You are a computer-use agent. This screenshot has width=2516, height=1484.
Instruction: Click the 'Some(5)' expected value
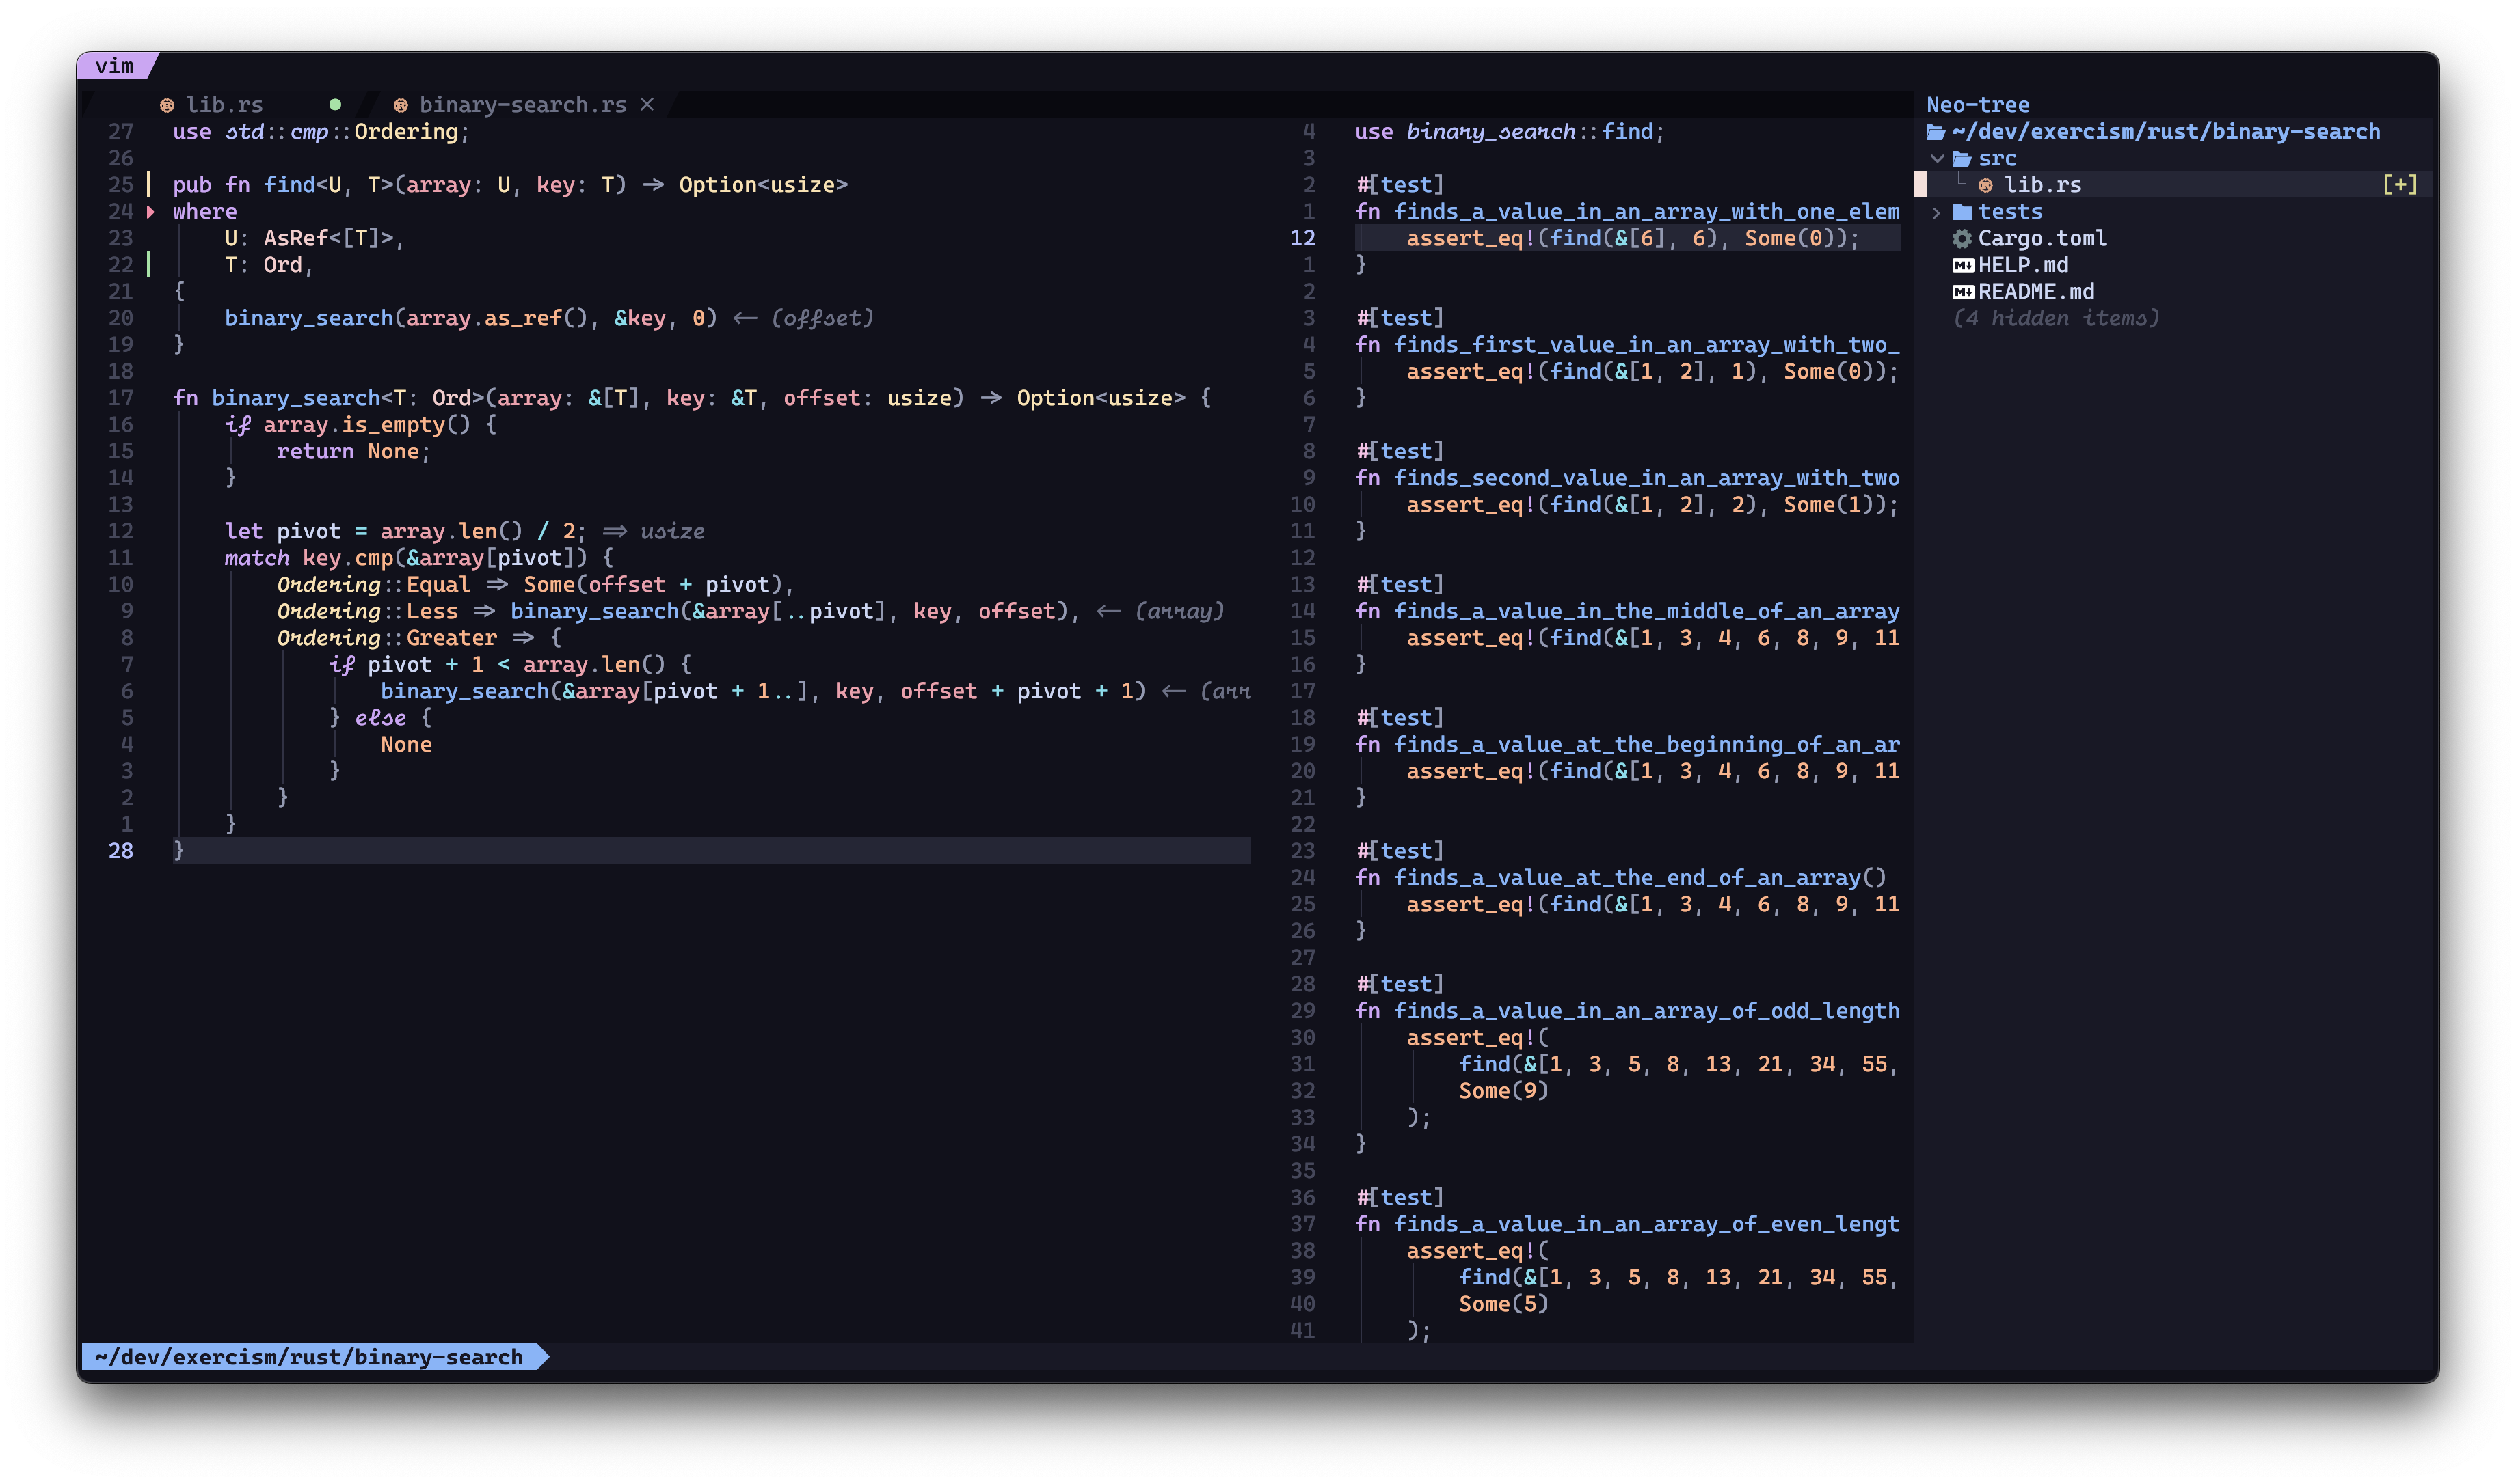[1503, 1304]
